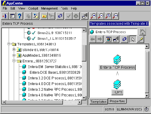The width and height of the screenshot is (151, 114).
Task: Collapse the Templates folder in tree
Action: 9,44
